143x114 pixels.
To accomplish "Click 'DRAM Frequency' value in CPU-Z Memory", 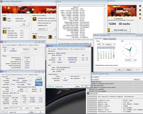I will click(x=27, y=58).
